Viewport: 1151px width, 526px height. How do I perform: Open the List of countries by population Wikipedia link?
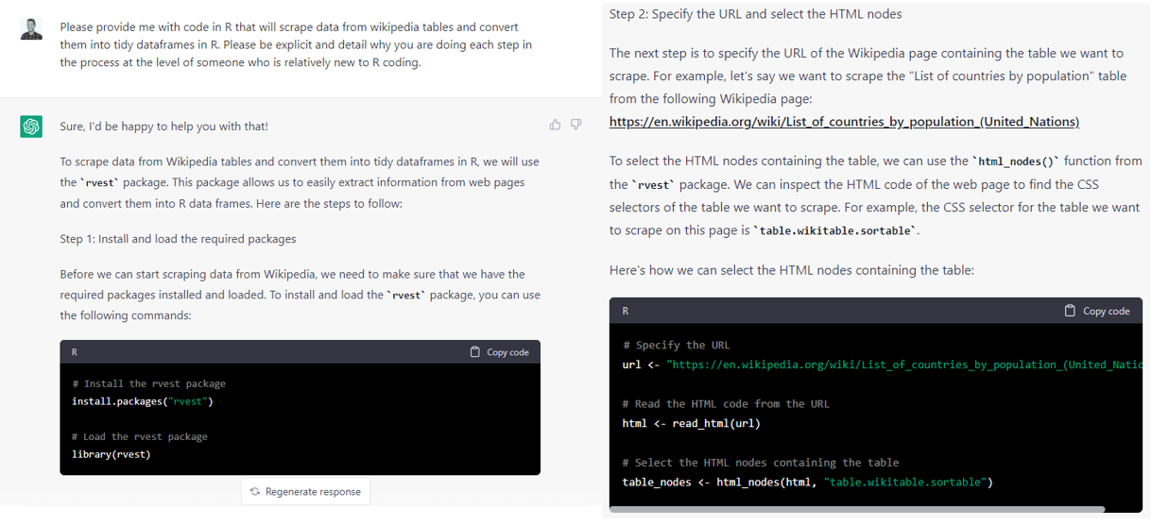pos(844,121)
